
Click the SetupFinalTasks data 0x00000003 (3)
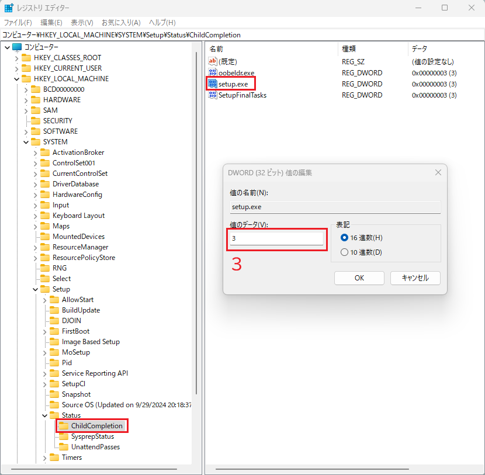click(x=434, y=95)
